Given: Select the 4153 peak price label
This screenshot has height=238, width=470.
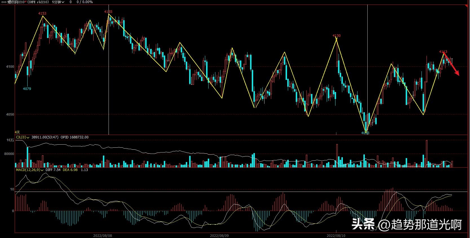Looking at the screenshot, I should tap(42, 14).
